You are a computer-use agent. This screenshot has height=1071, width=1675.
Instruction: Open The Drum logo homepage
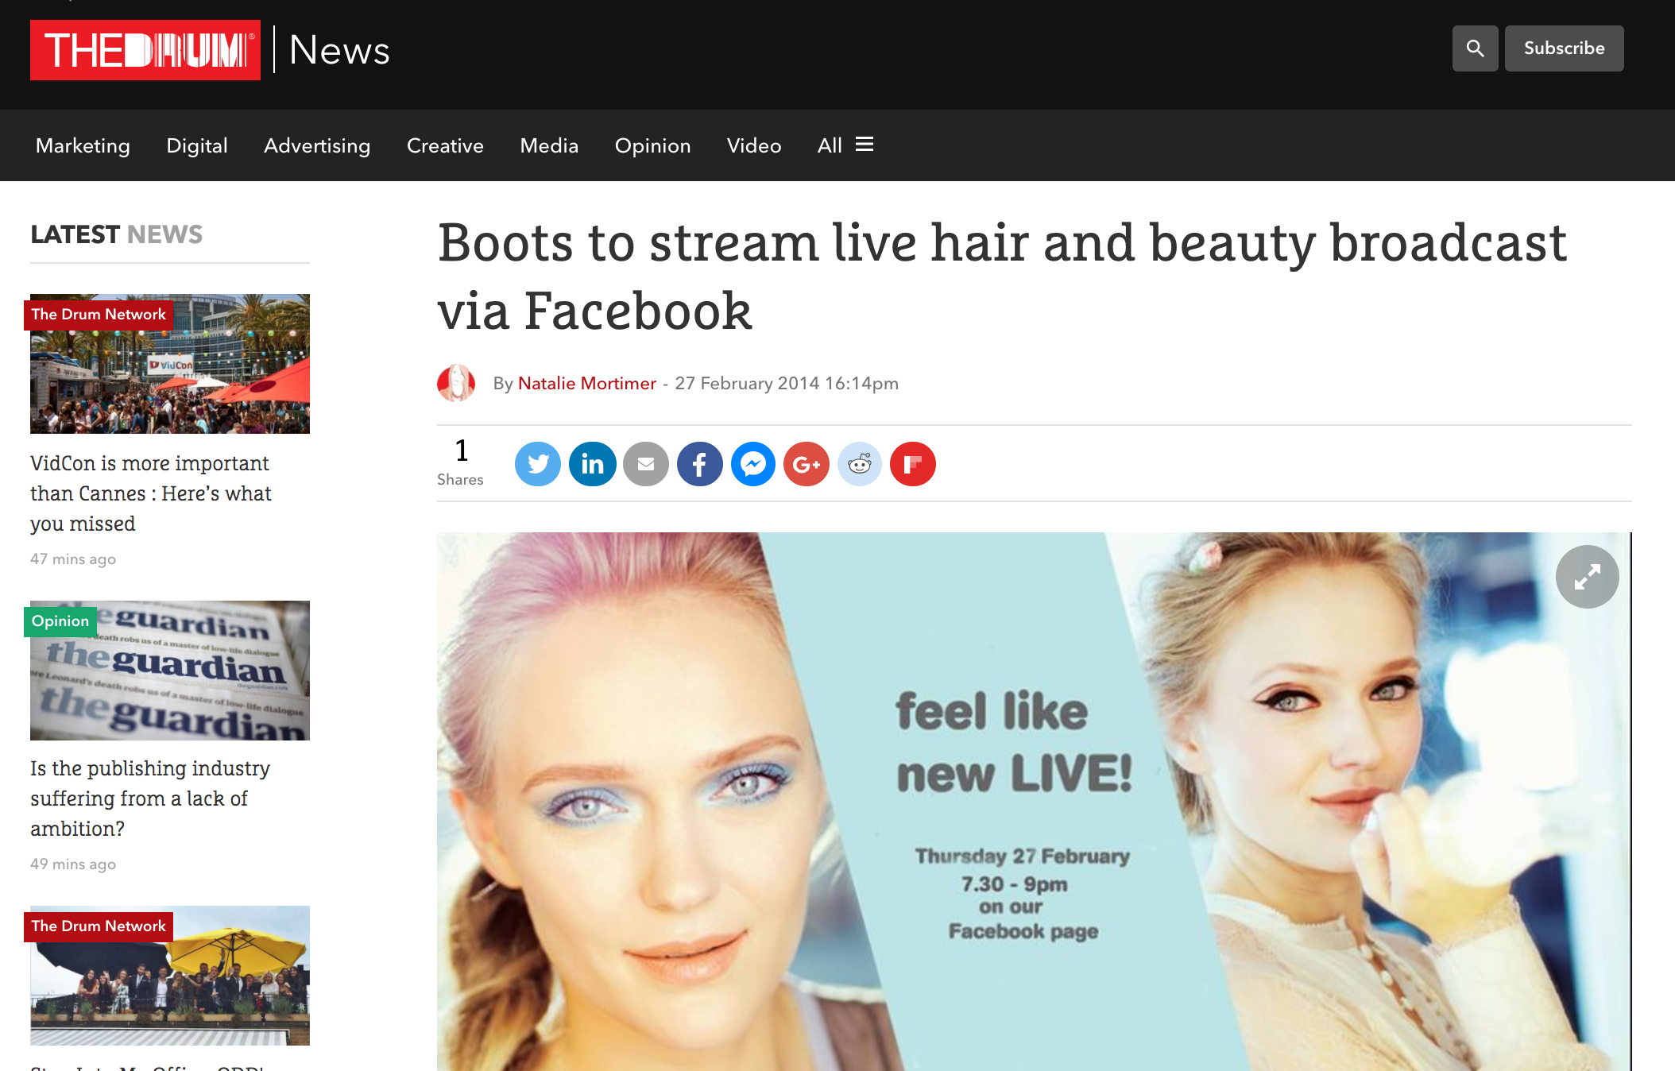point(145,50)
